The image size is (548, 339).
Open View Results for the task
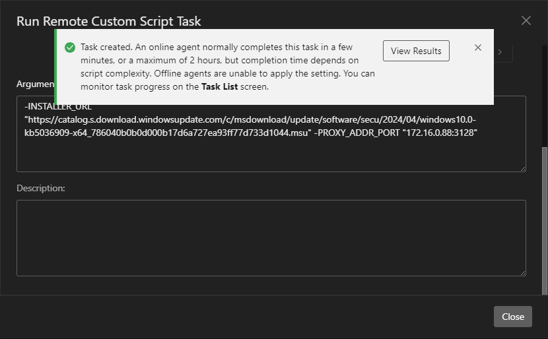coord(416,51)
